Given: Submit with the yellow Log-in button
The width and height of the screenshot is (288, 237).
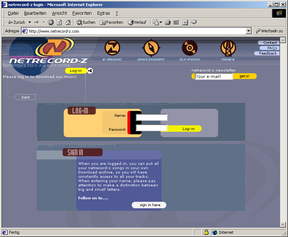Looking at the screenshot, I should [x=184, y=129].
